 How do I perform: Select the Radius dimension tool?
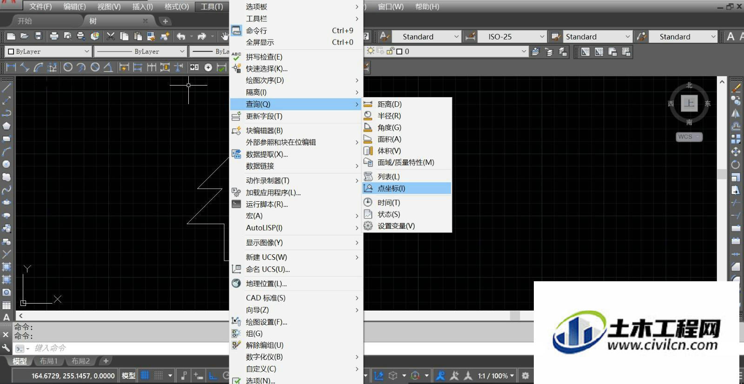(x=68, y=67)
